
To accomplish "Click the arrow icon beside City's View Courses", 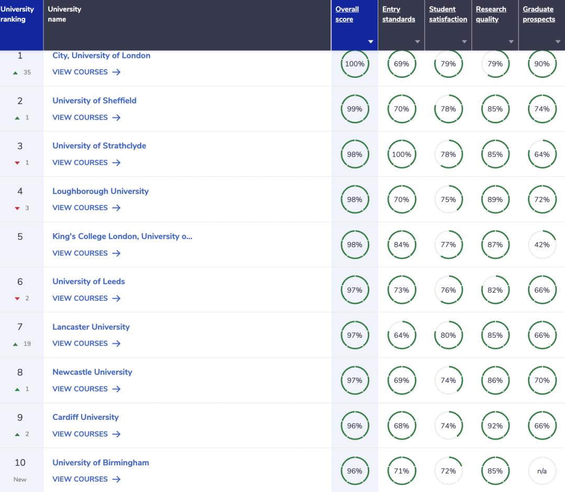I will 116,72.
